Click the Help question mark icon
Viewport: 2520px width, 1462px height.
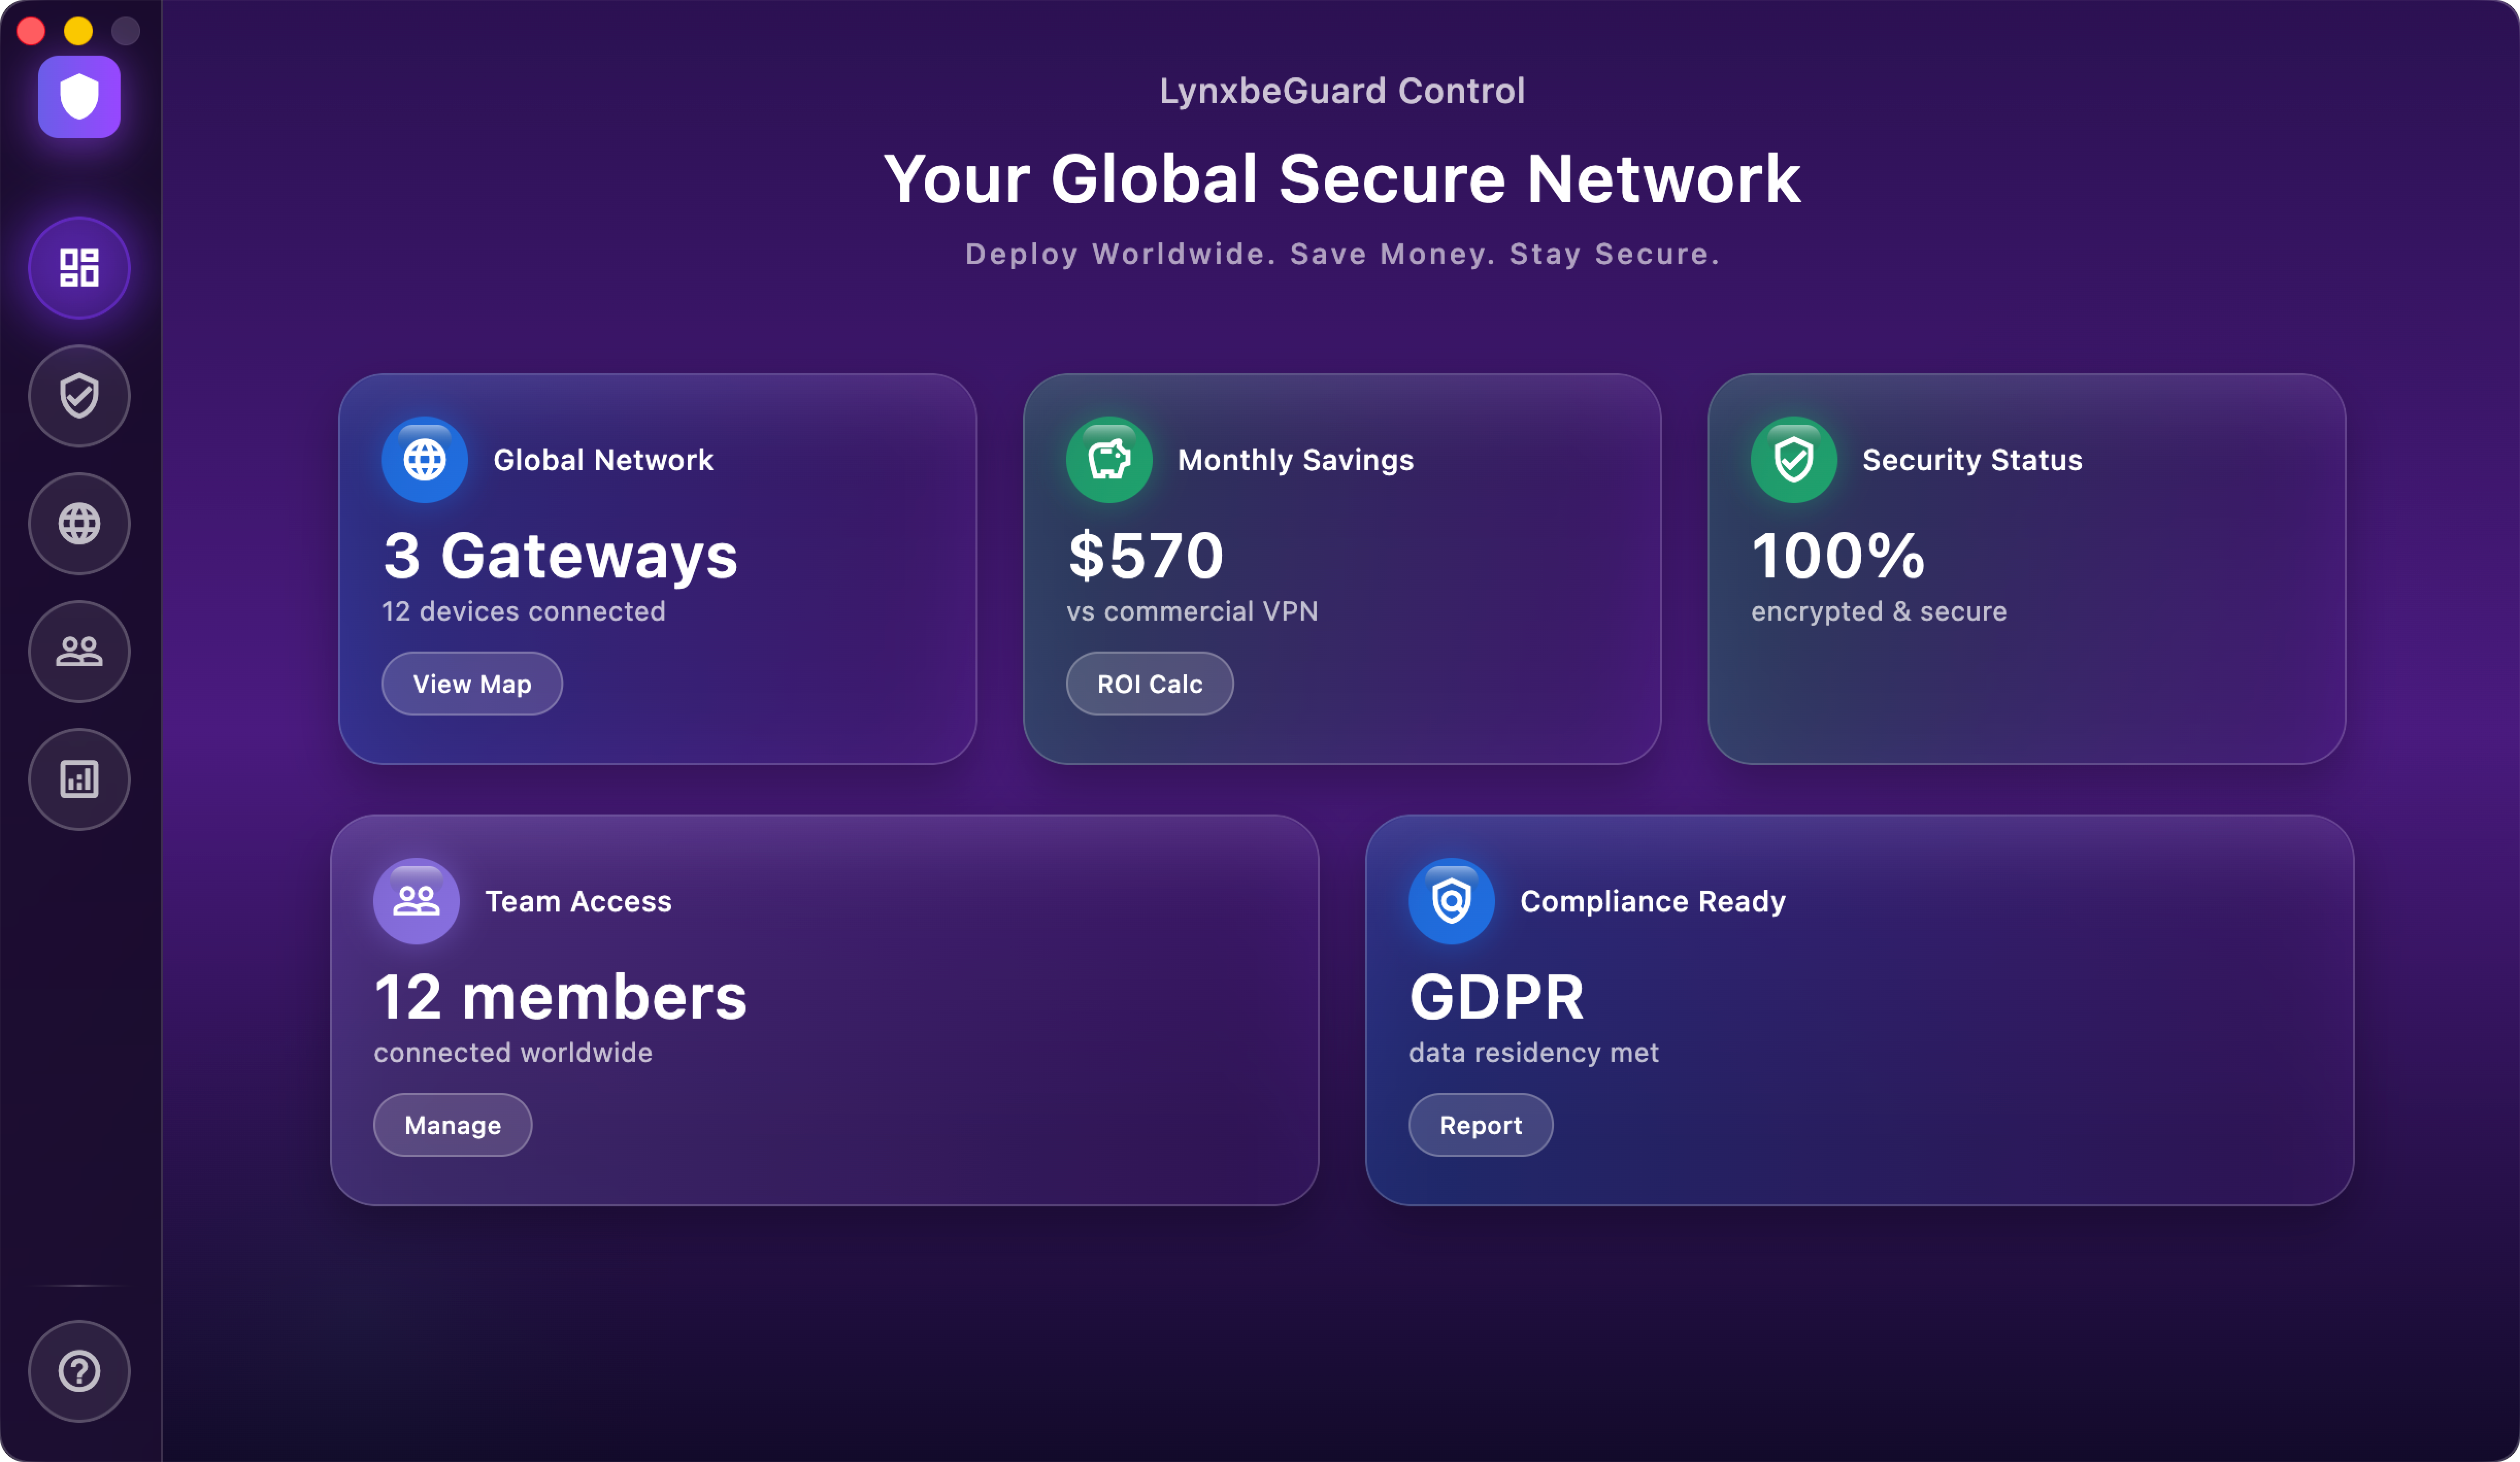79,1371
